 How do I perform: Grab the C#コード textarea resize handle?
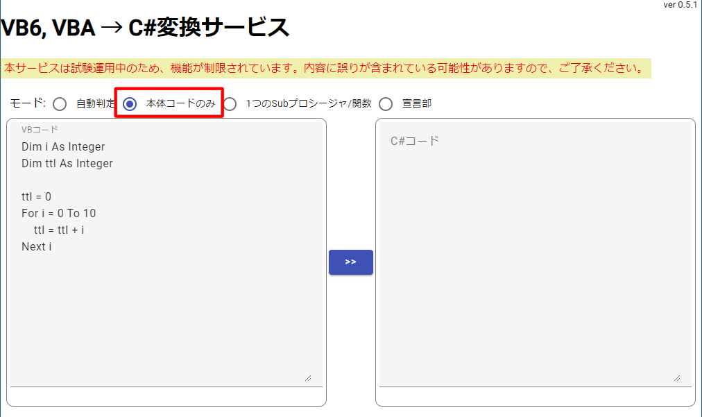(677, 378)
